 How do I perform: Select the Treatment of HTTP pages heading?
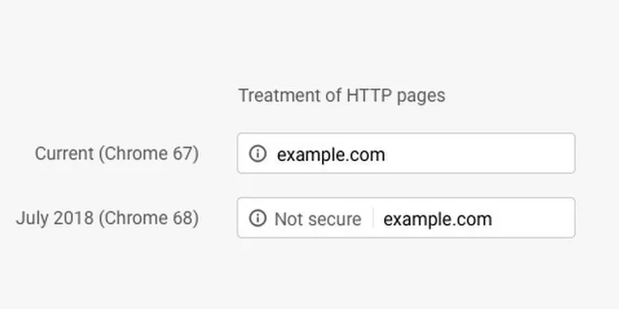point(342,95)
